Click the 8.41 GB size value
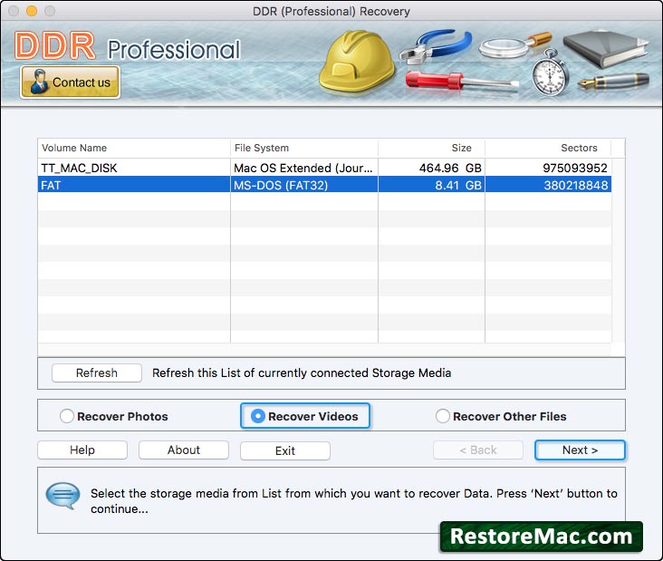The width and height of the screenshot is (663, 561). click(458, 185)
